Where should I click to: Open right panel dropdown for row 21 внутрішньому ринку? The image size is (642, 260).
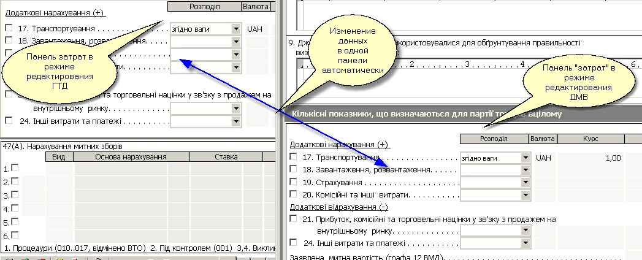click(x=525, y=231)
